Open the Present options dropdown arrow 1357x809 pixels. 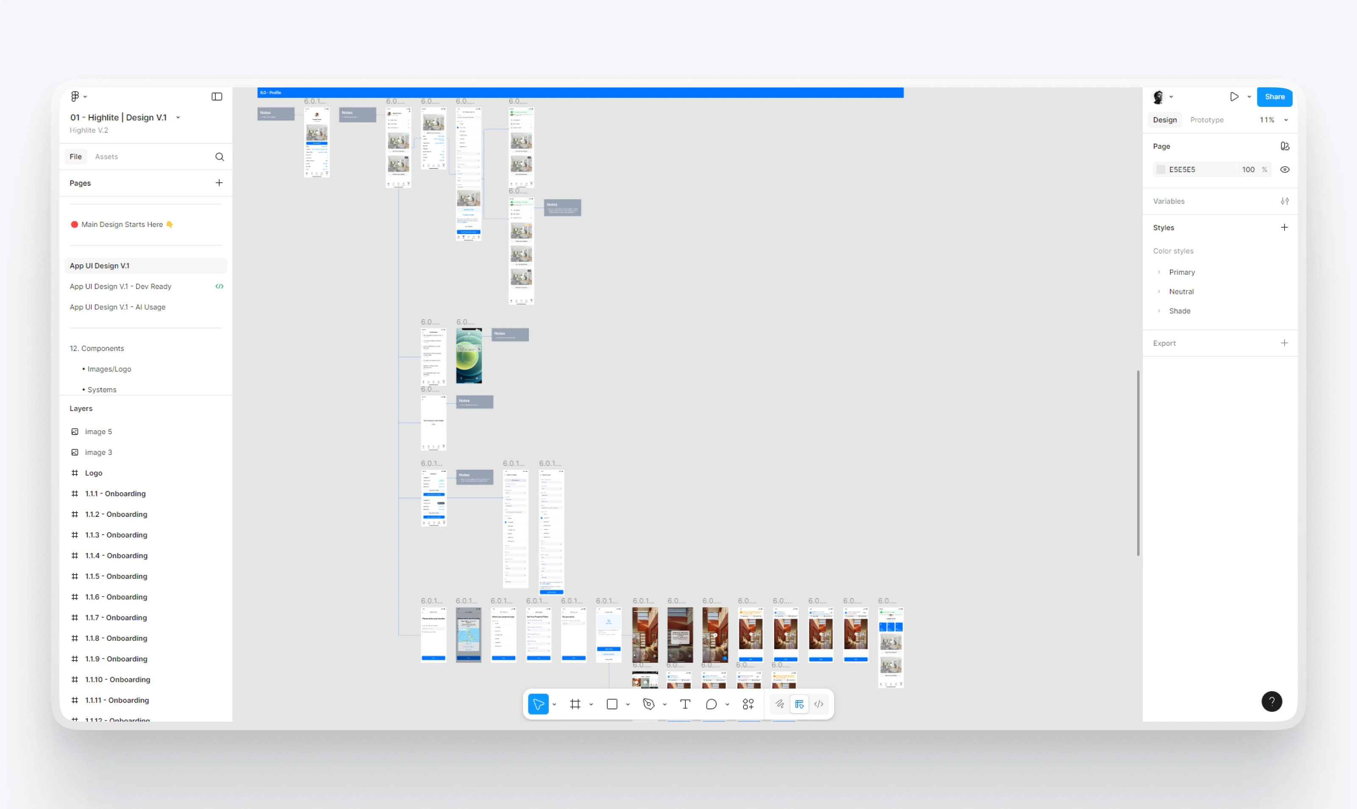1249,97
